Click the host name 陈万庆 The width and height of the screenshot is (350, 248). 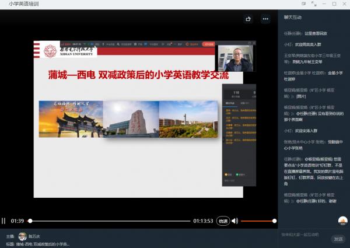pyautogui.click(x=35, y=236)
